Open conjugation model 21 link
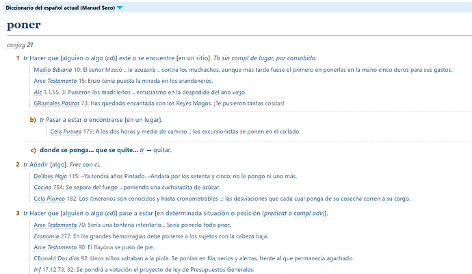 tap(30, 45)
